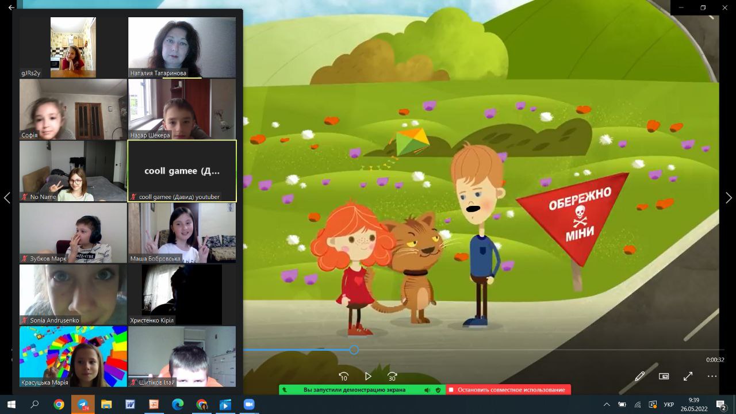This screenshot has height=414, width=736.
Task: Skip back 10 seconds in the video
Action: click(x=343, y=377)
